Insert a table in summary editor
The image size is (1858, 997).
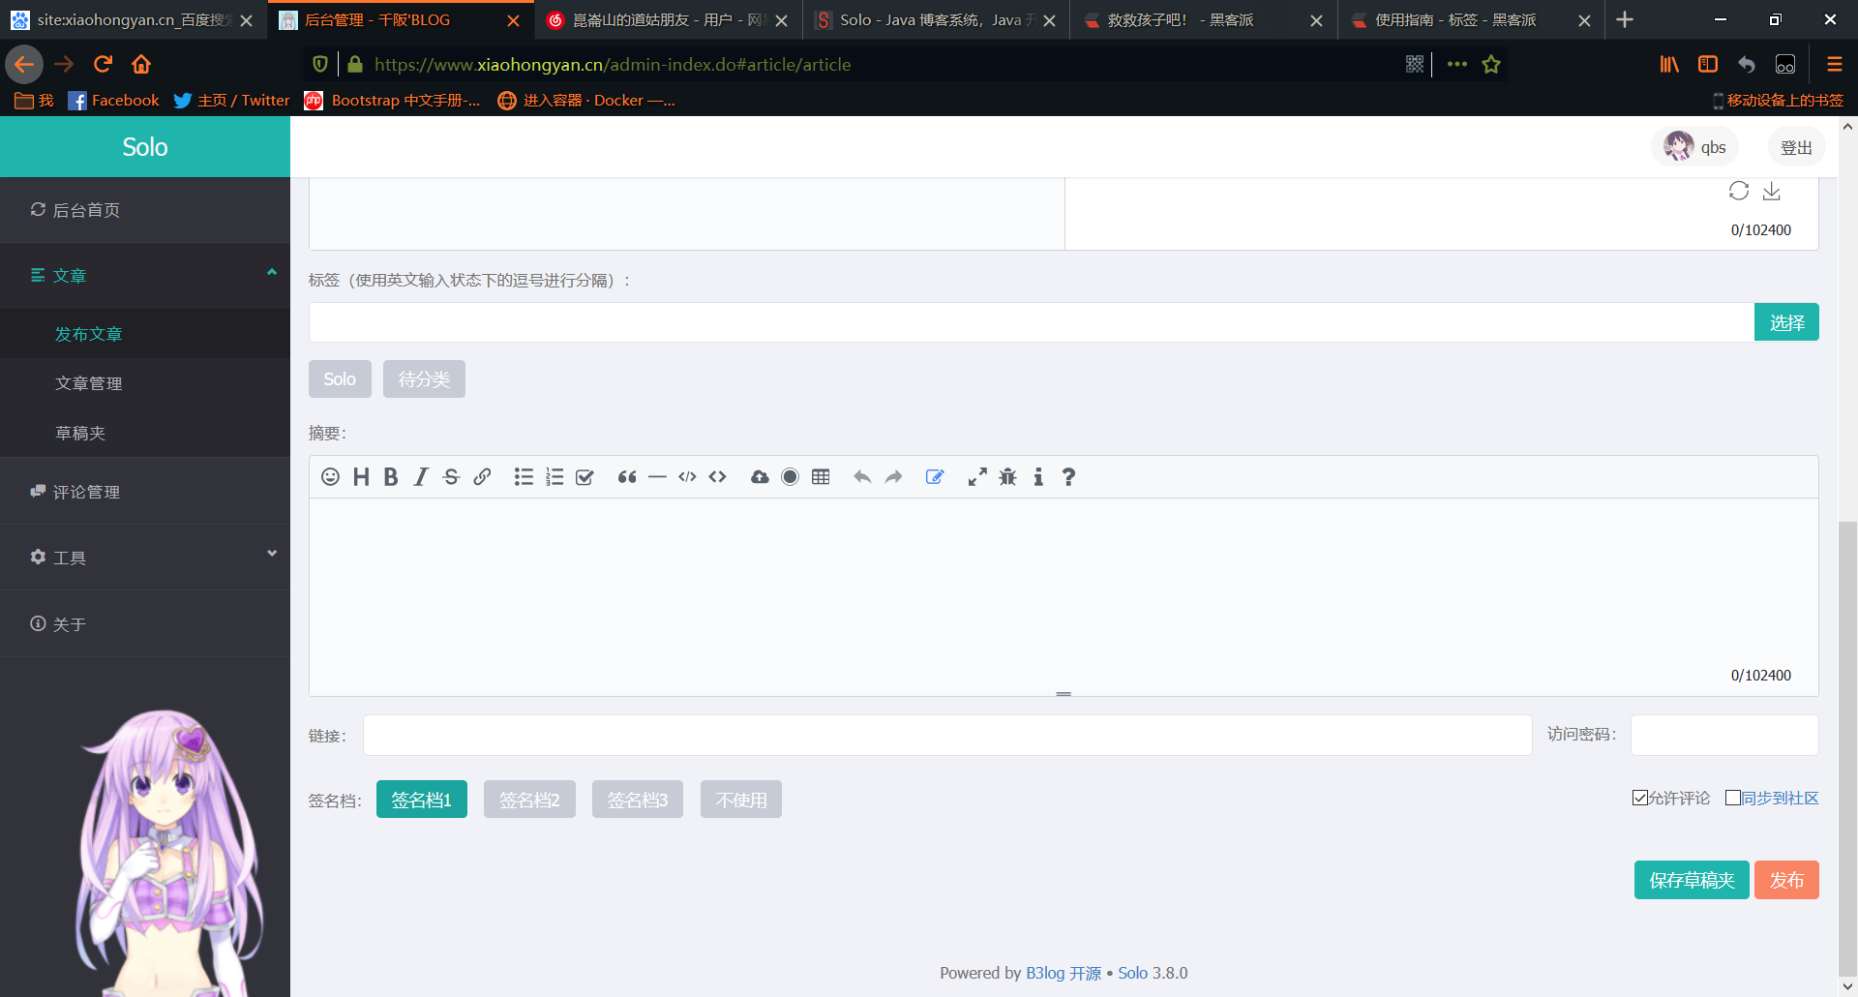pyautogui.click(x=821, y=477)
